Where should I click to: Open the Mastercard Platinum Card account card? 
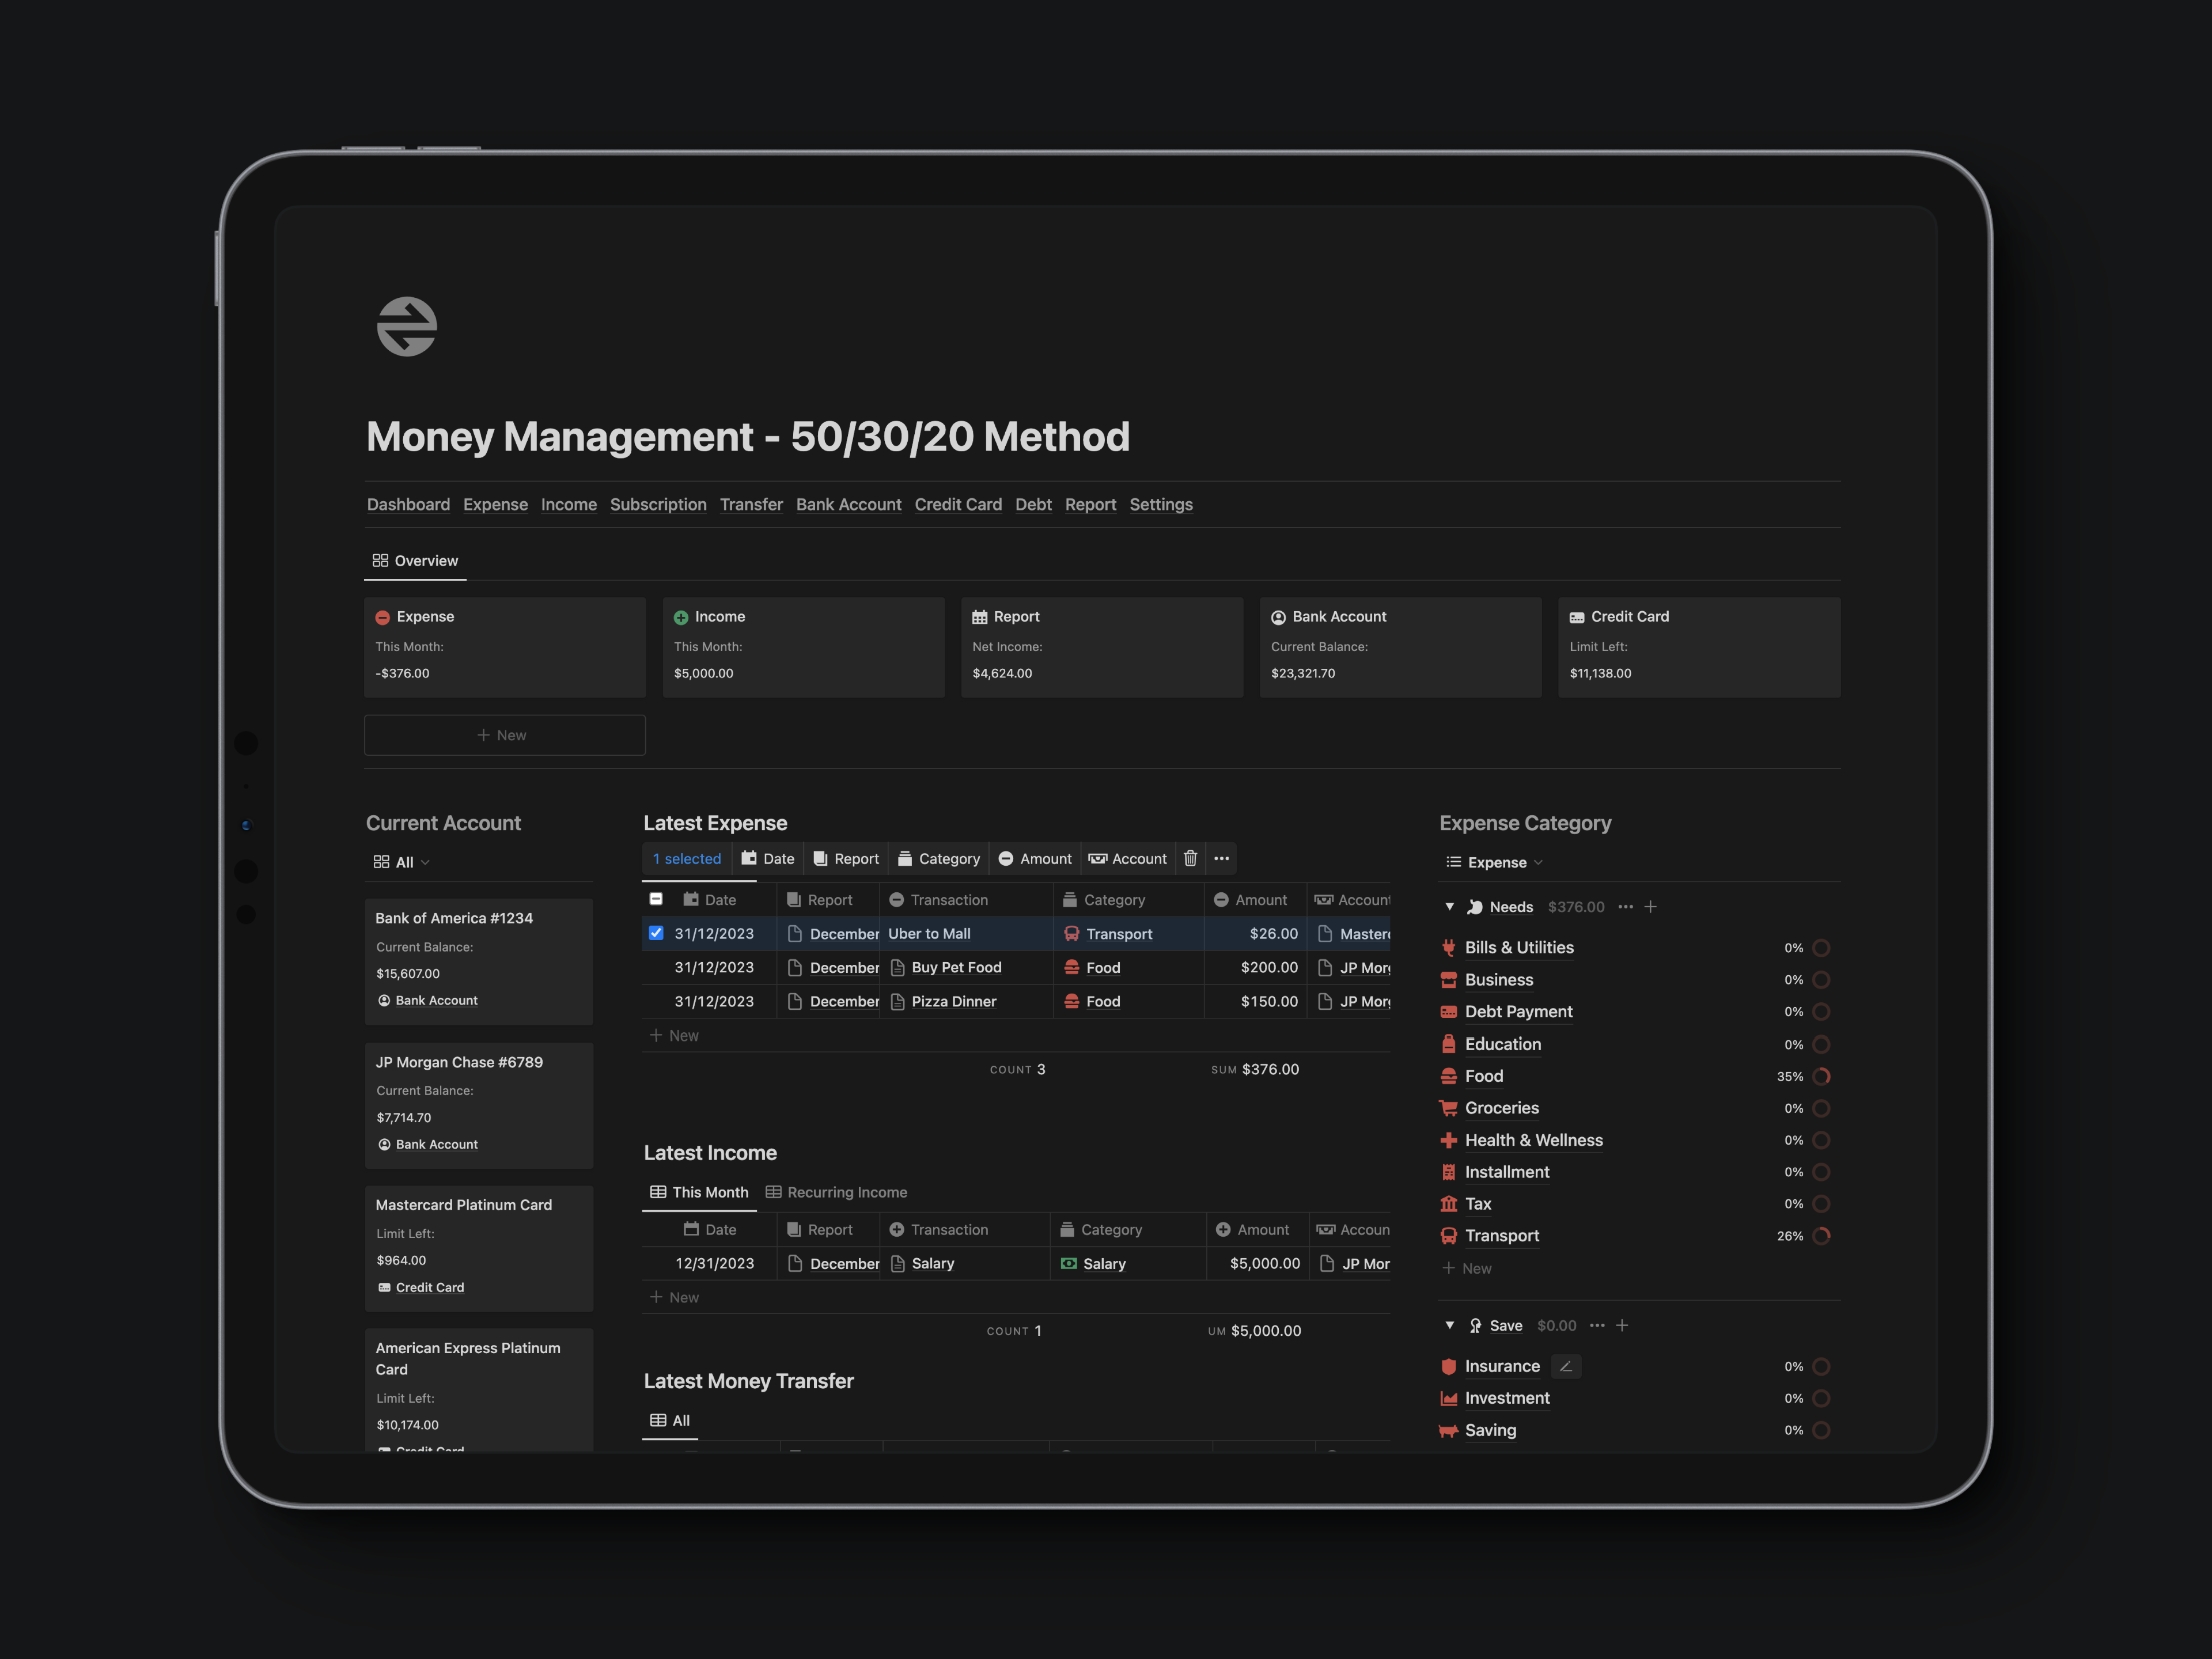(479, 1248)
